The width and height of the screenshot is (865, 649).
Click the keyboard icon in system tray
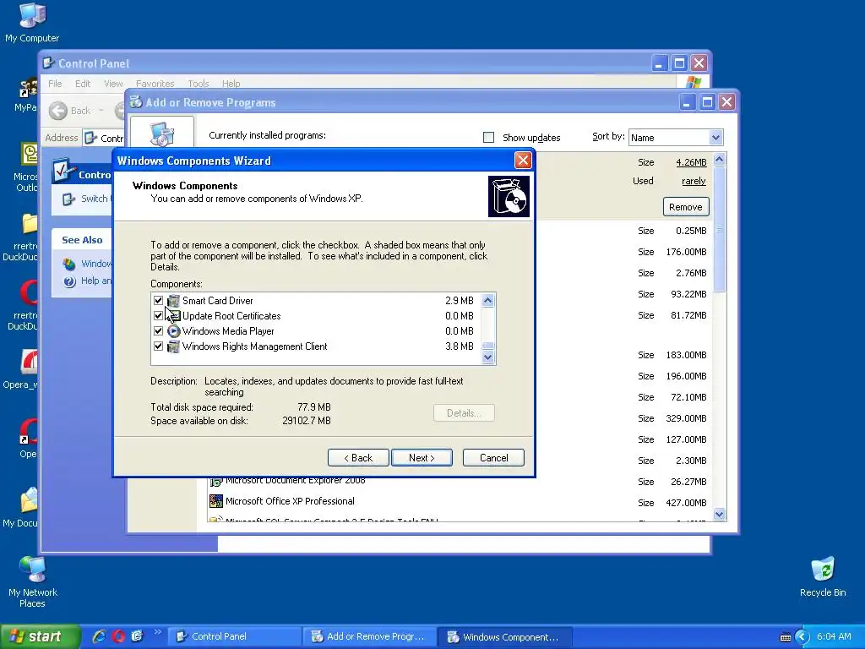786,637
